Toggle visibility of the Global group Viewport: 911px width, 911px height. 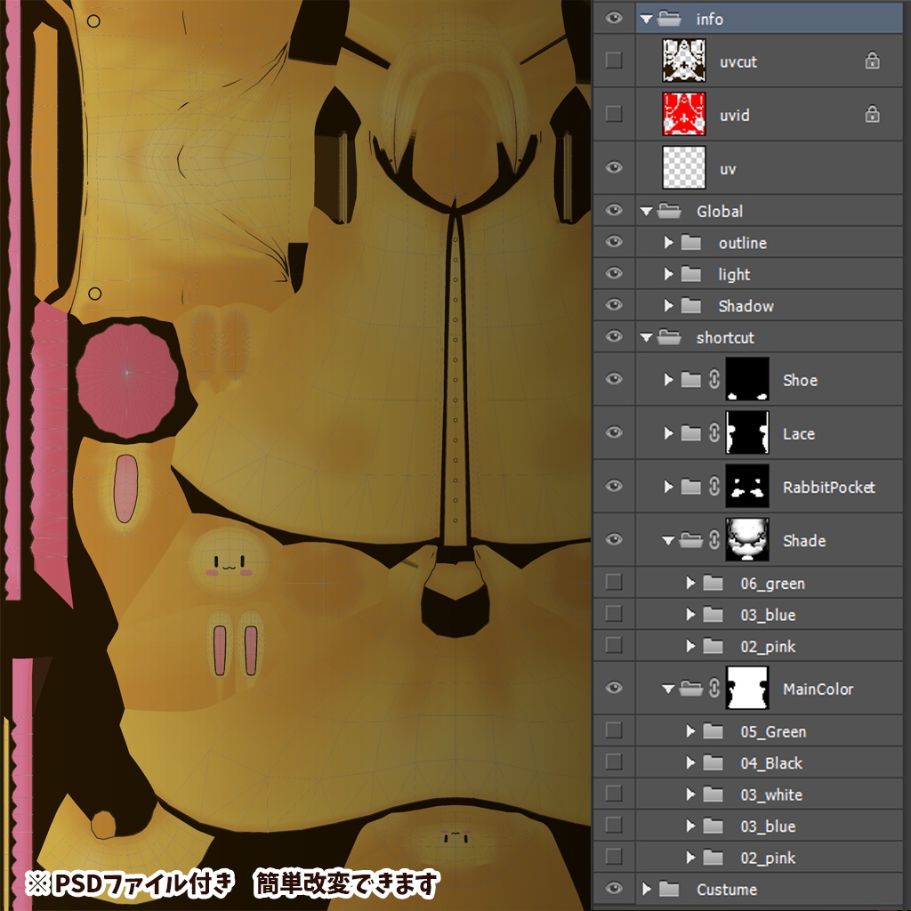tap(614, 210)
